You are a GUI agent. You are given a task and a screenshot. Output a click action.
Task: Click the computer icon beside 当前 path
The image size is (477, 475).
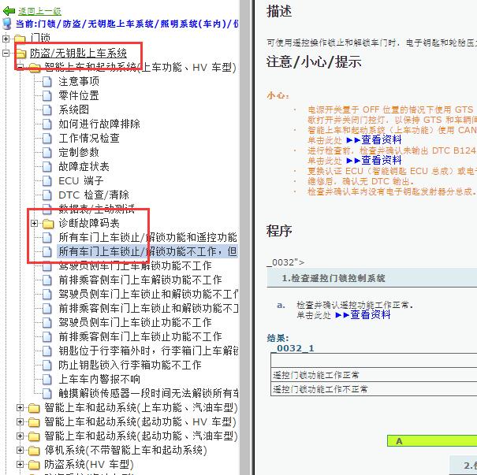pyautogui.click(x=6, y=24)
